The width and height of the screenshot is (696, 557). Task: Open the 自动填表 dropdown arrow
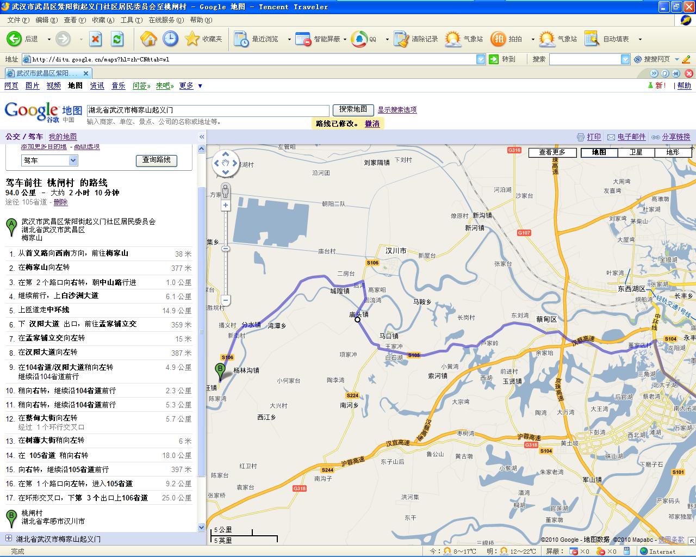click(x=640, y=39)
